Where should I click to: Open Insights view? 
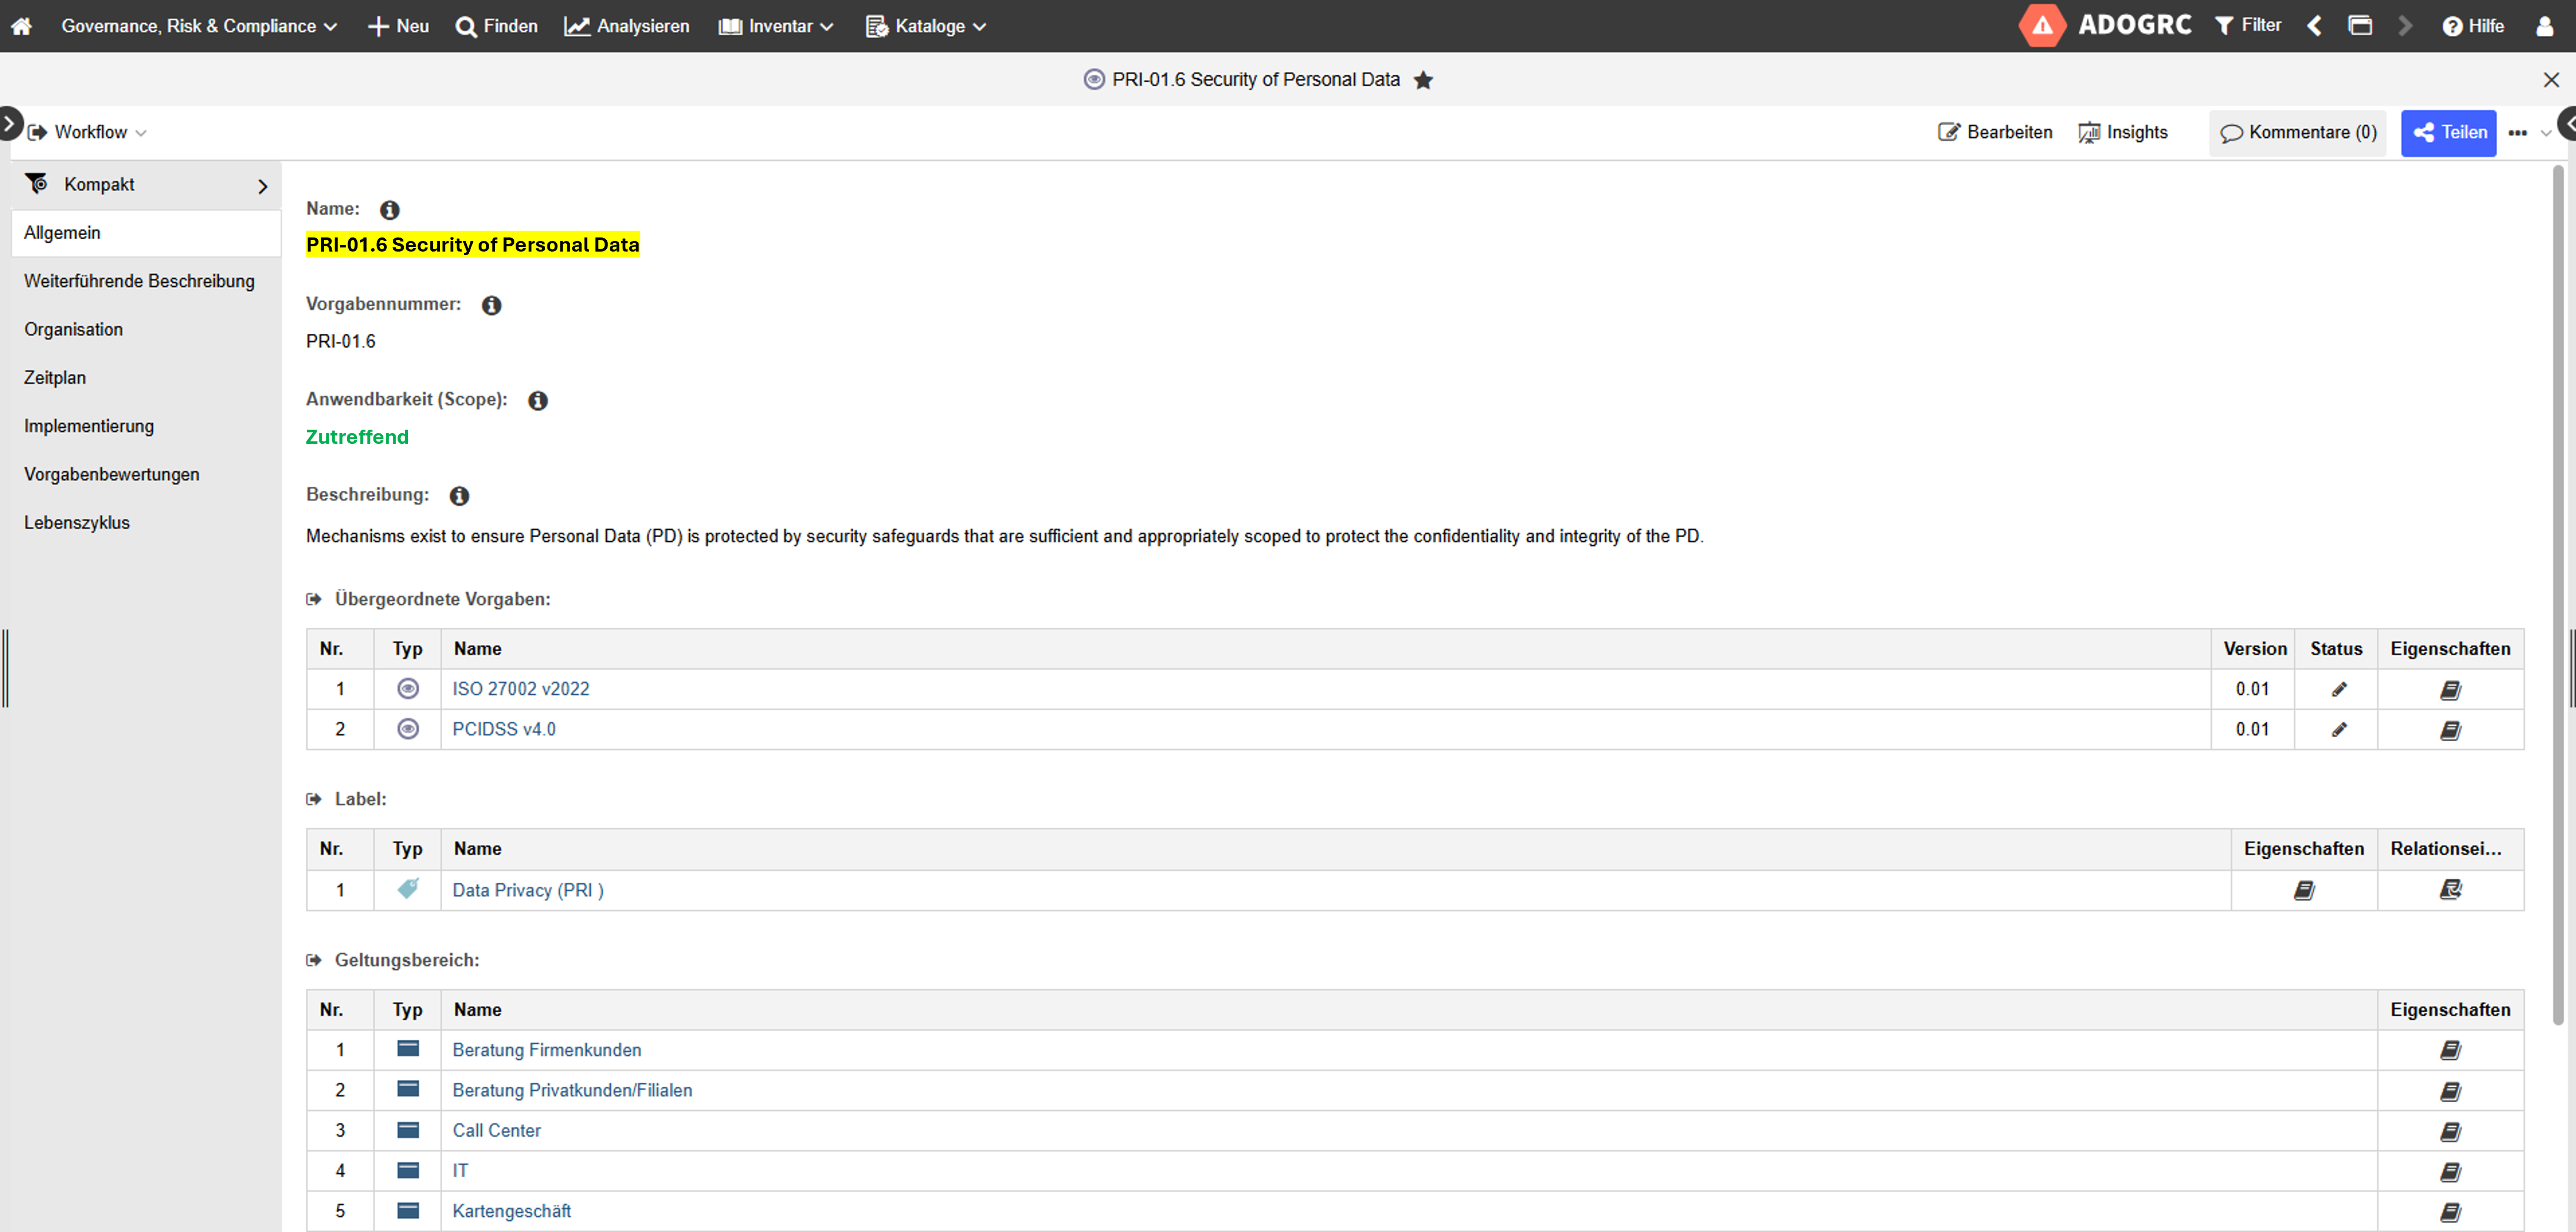[x=2122, y=132]
